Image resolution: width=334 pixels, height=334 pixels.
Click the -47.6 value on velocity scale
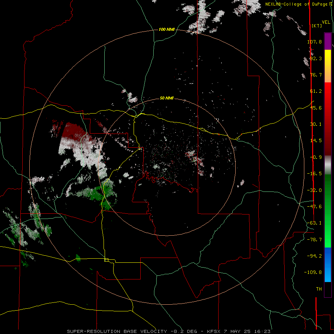pos(314,207)
